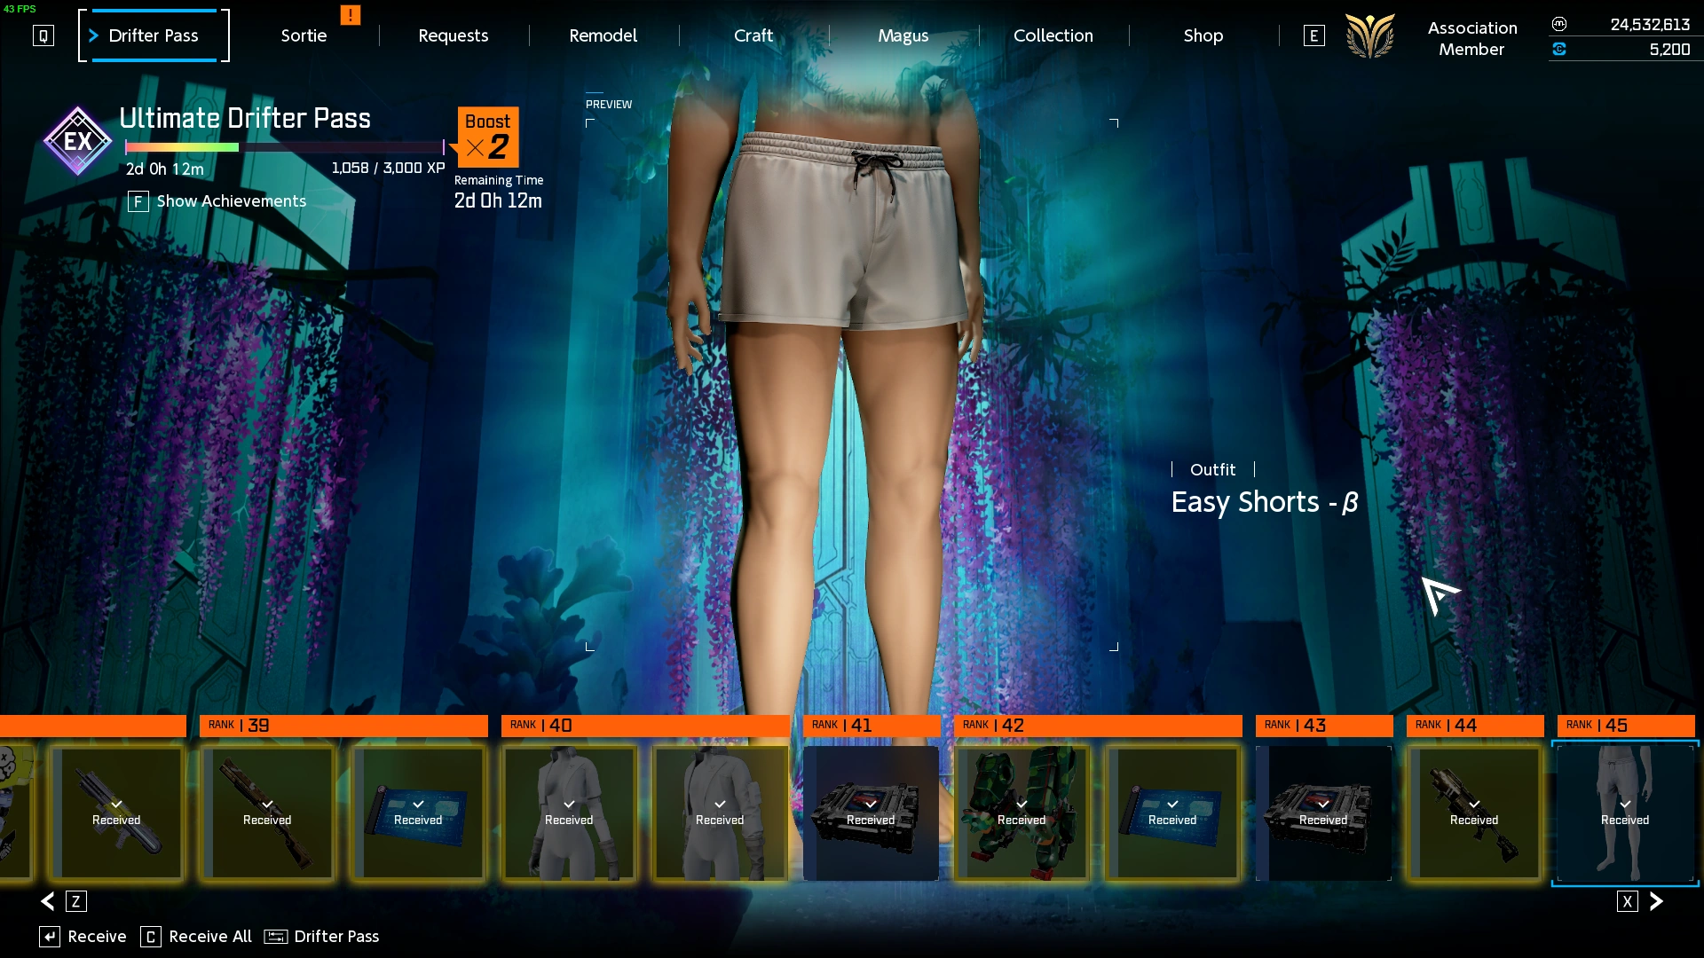
Task: Open the Craft tab
Action: point(753,35)
